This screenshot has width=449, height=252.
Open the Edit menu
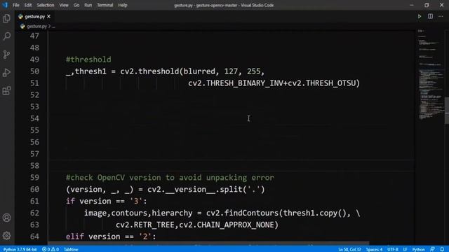[x=28, y=5]
